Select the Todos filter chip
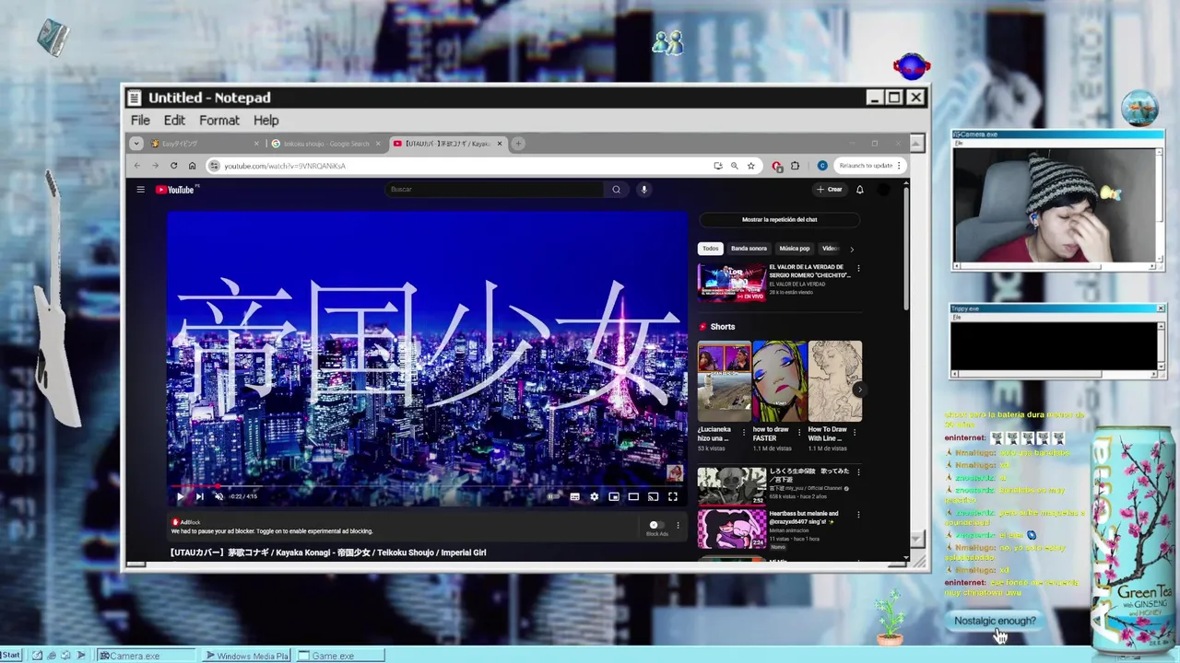This screenshot has width=1180, height=663. 710,249
